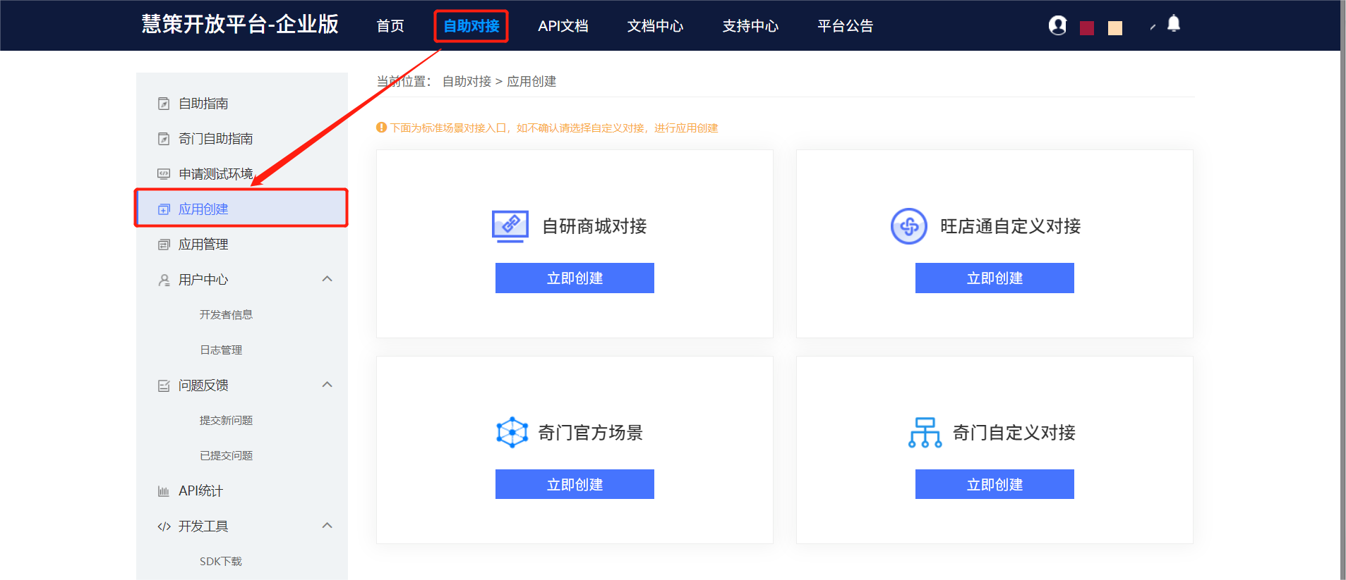Open 已提交问题 in sidebar

pos(226,456)
